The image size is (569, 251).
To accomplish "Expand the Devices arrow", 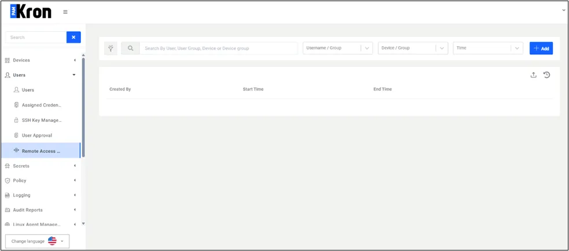I will [75, 60].
